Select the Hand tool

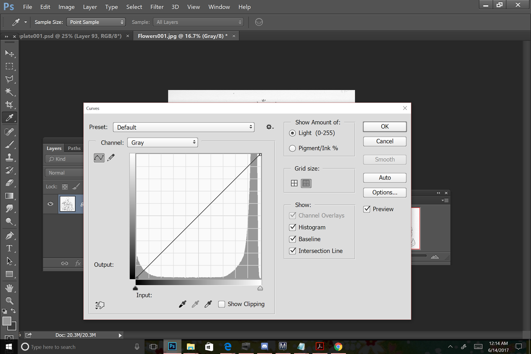[9, 288]
